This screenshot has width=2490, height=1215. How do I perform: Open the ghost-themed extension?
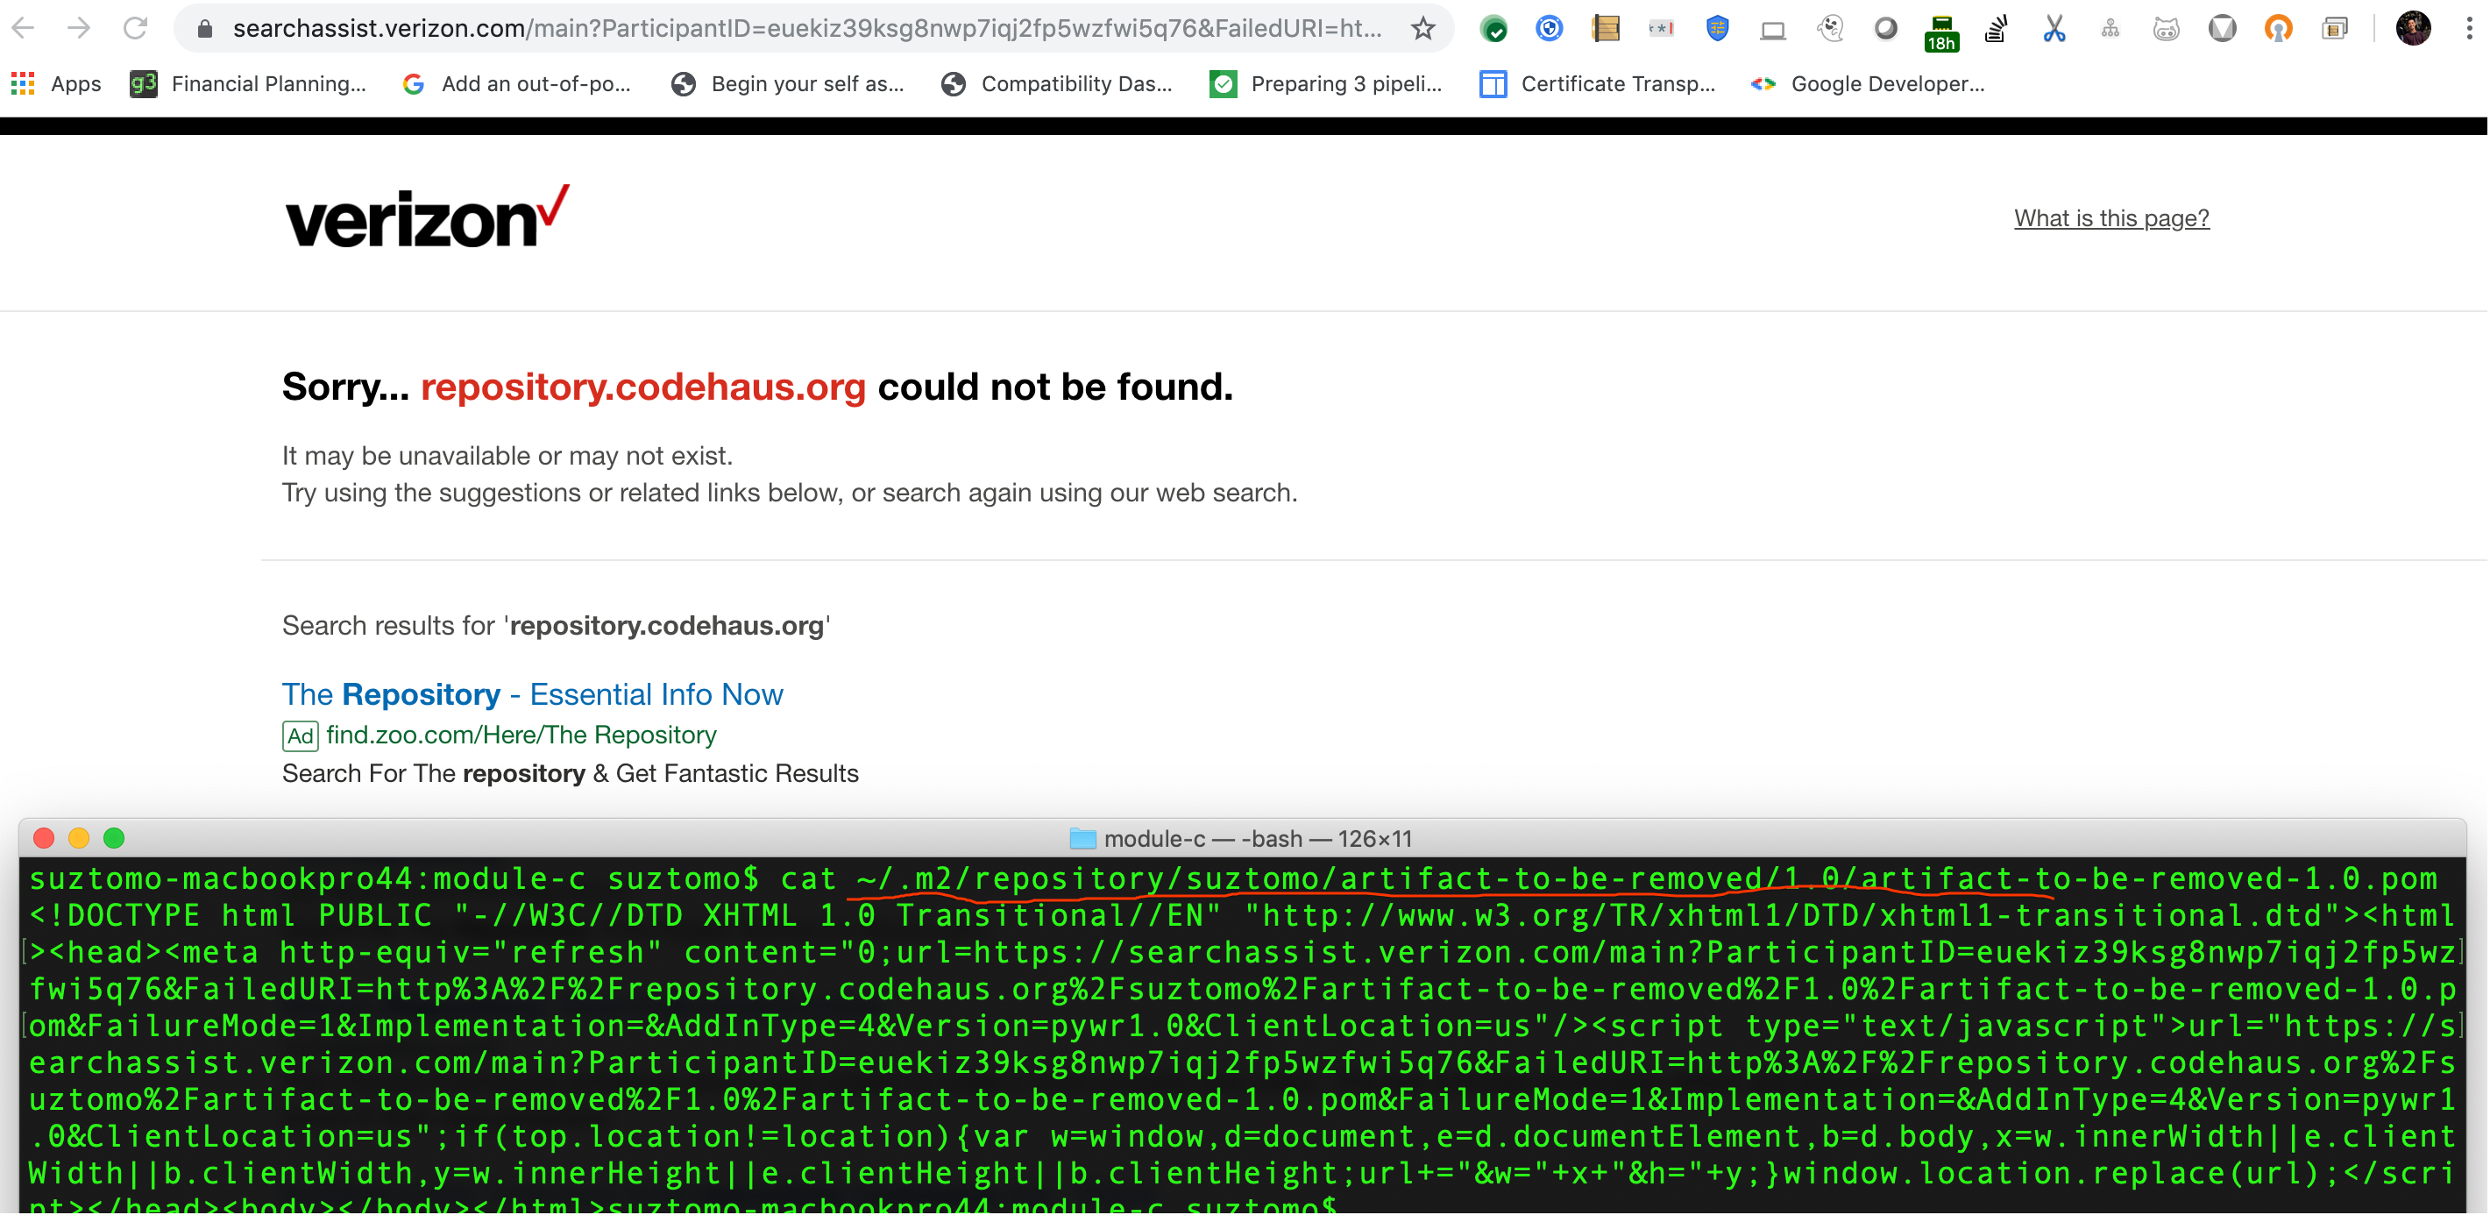tap(1830, 28)
